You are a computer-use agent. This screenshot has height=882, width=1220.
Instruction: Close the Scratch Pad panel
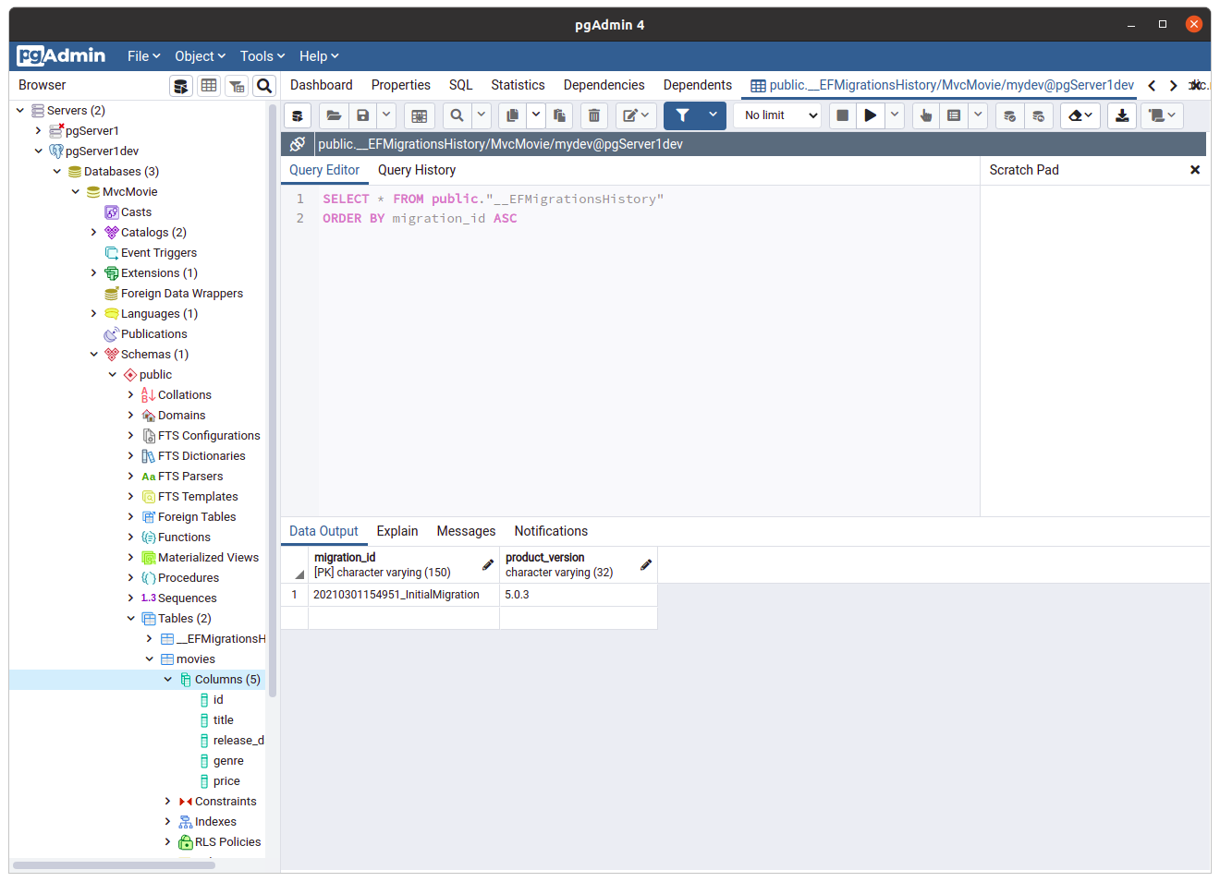point(1194,170)
